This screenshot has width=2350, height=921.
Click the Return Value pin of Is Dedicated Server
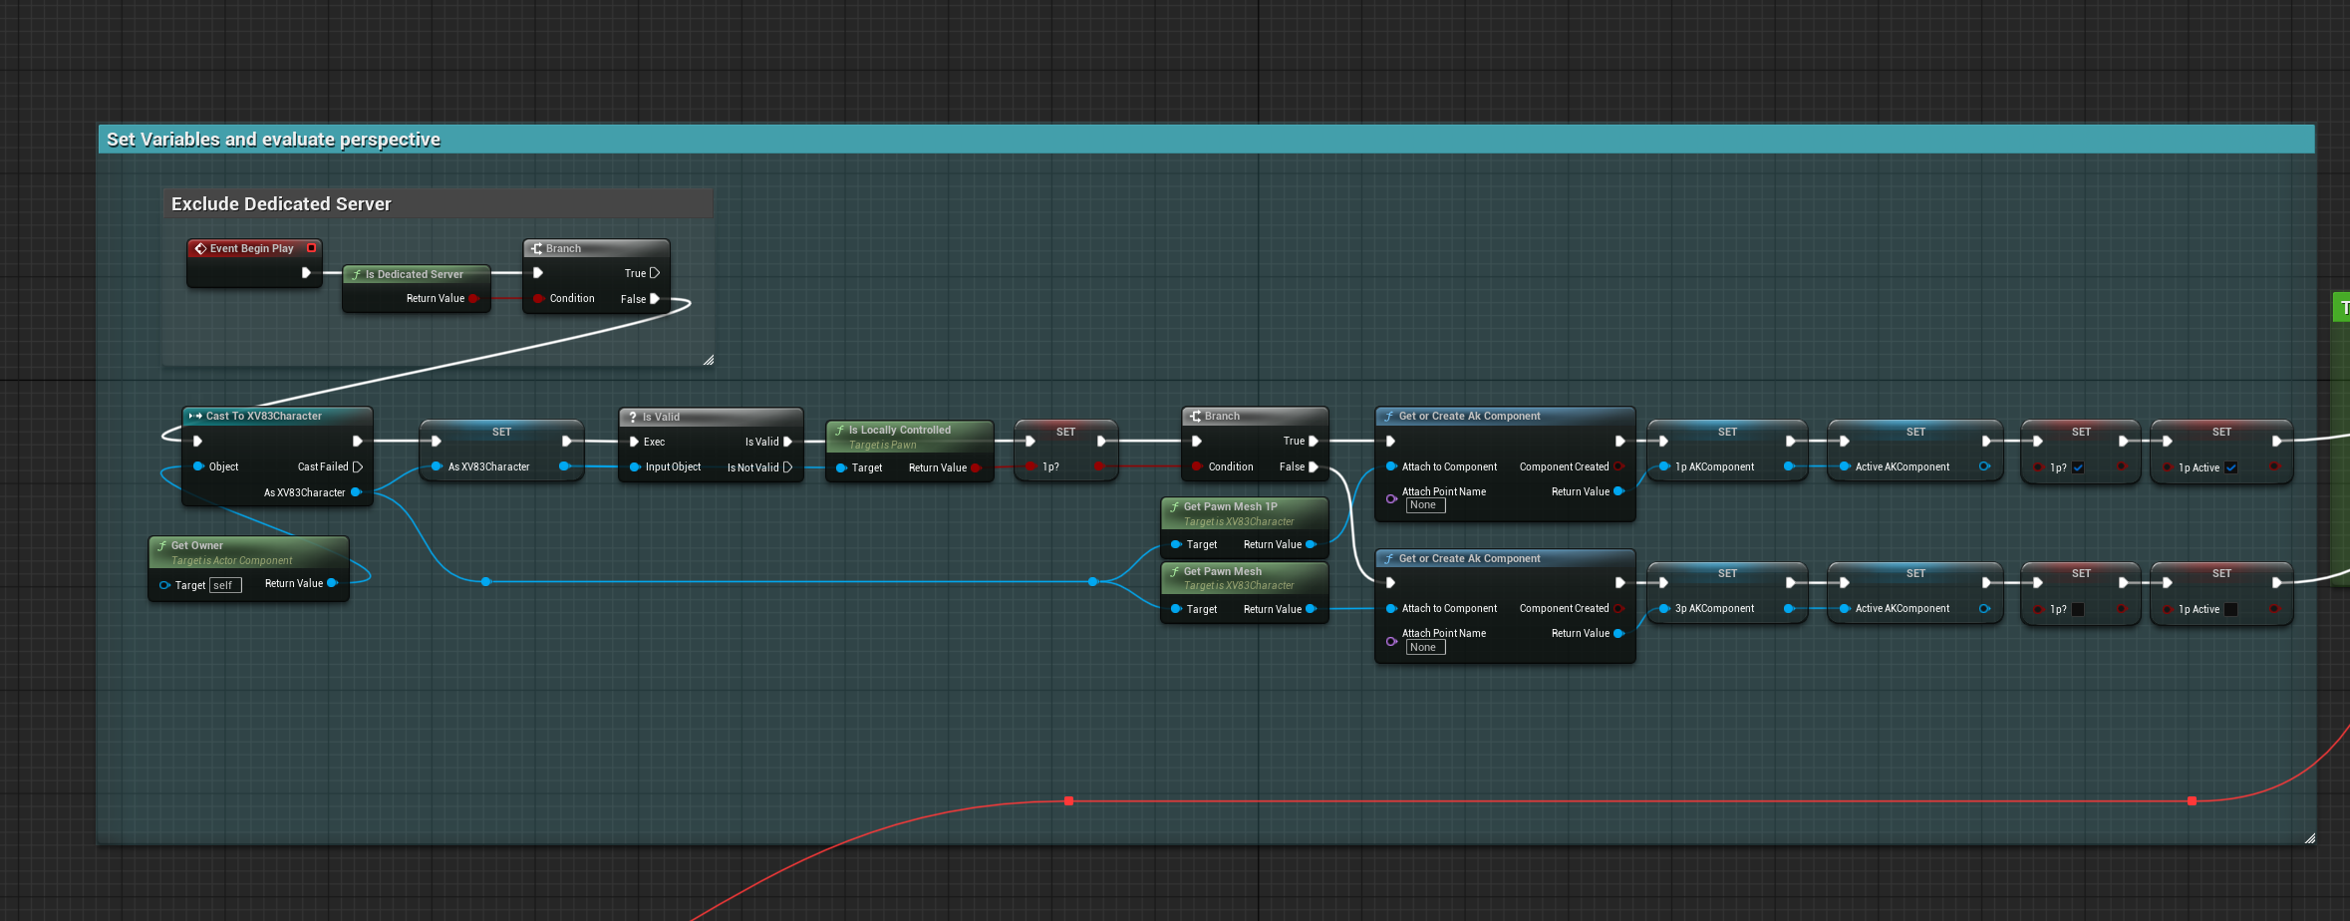pyautogui.click(x=473, y=298)
